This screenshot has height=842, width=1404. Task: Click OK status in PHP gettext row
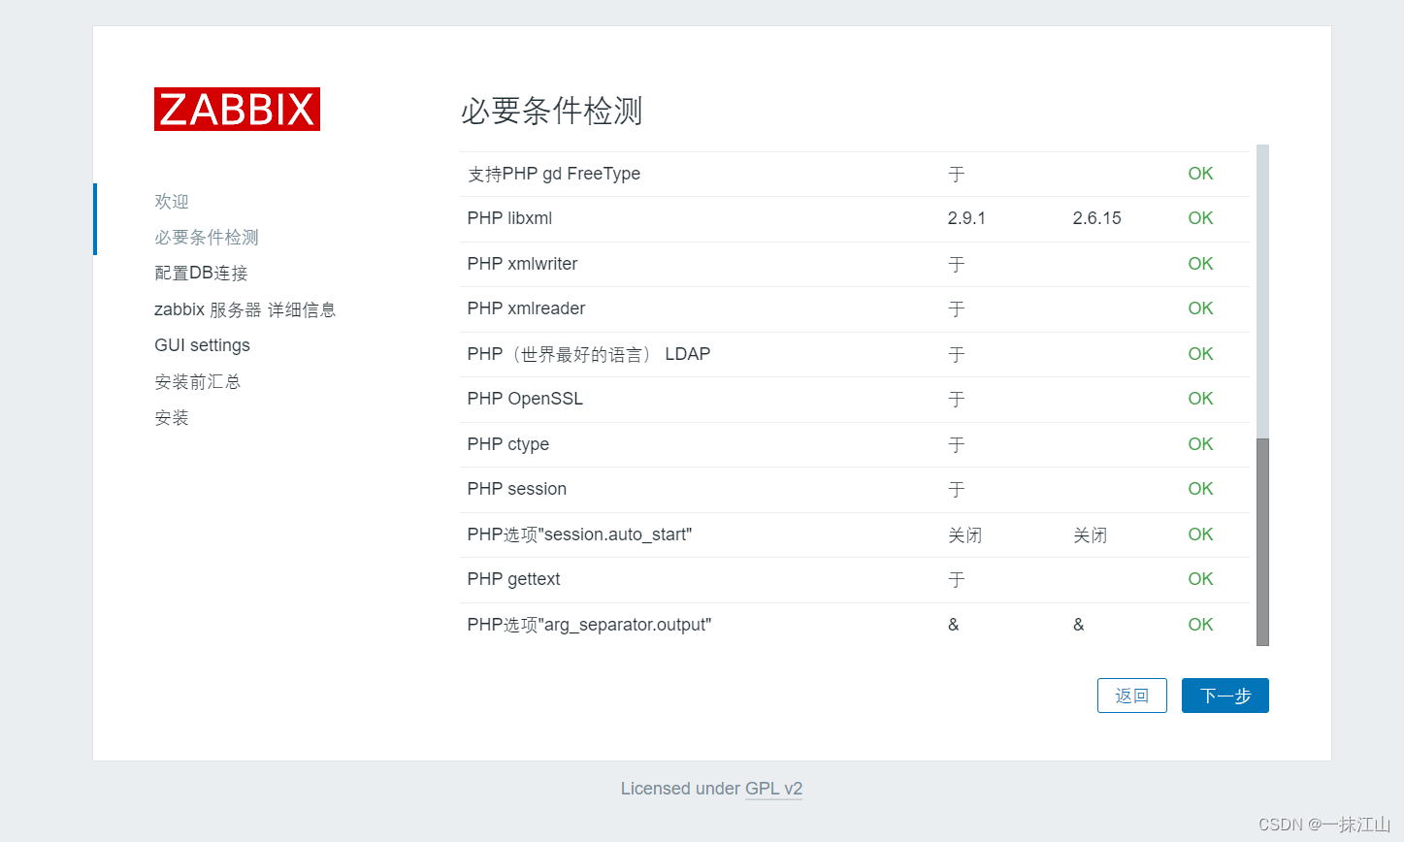point(1200,579)
